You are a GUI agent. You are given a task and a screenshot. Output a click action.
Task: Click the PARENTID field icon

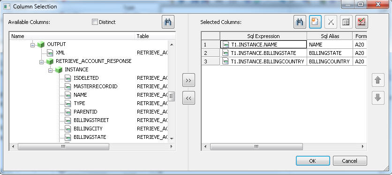point(68,112)
